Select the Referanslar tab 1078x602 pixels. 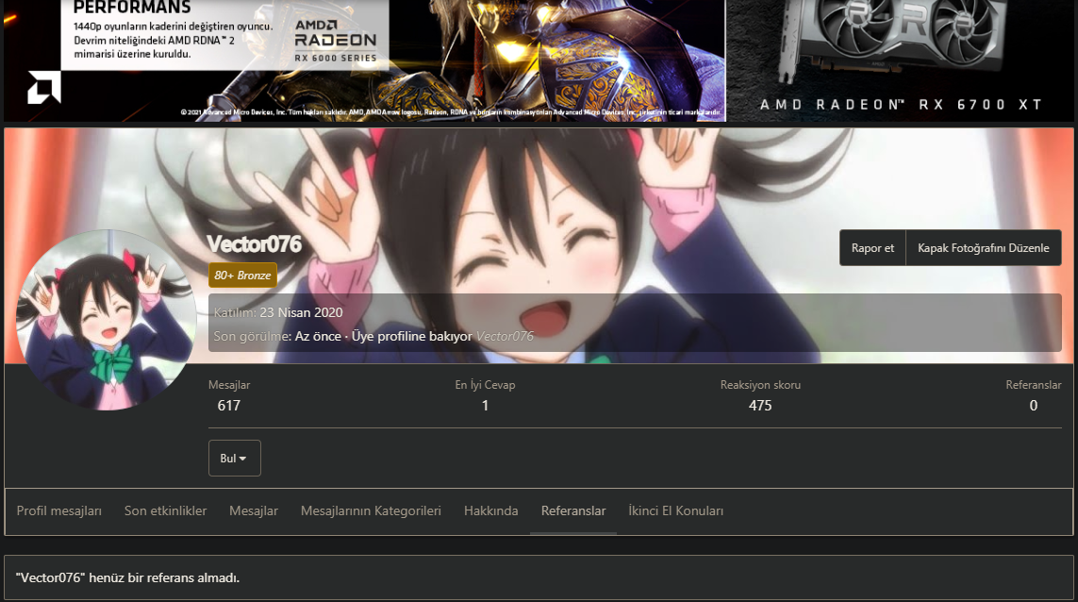[573, 511]
